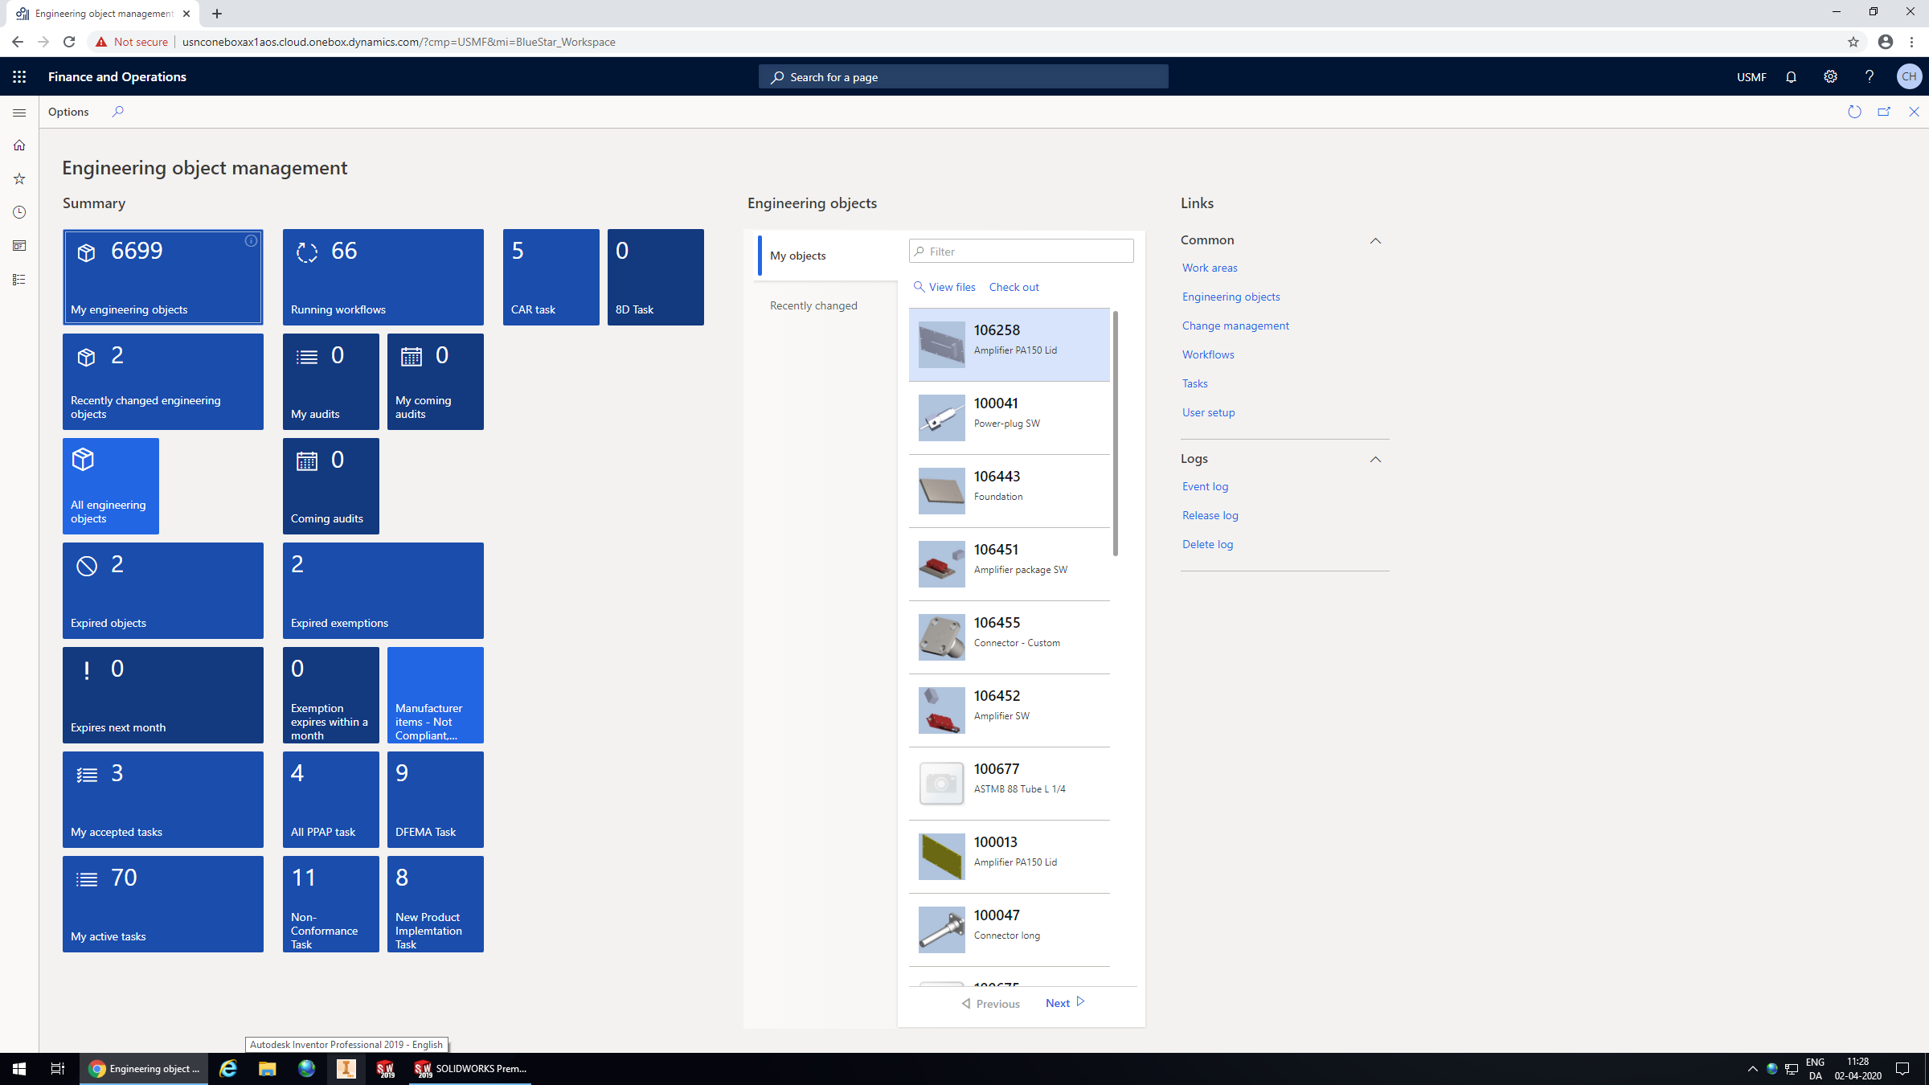Open the Settings gear menu
This screenshot has height=1085, width=1929.
[x=1830, y=76]
